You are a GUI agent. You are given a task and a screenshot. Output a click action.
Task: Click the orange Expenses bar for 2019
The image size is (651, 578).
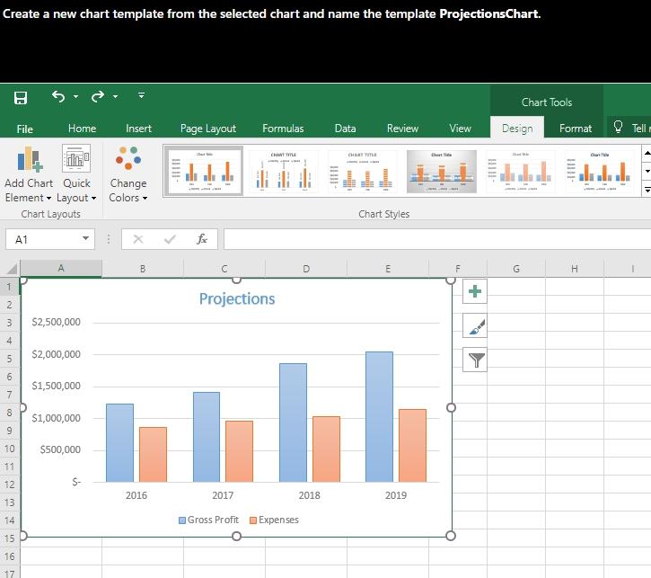pos(412,445)
